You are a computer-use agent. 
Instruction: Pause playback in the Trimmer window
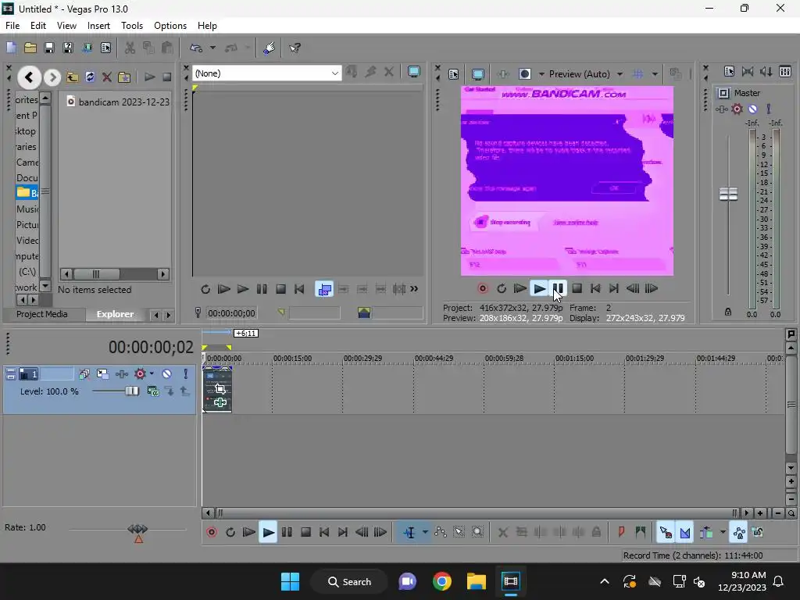pyautogui.click(x=262, y=289)
